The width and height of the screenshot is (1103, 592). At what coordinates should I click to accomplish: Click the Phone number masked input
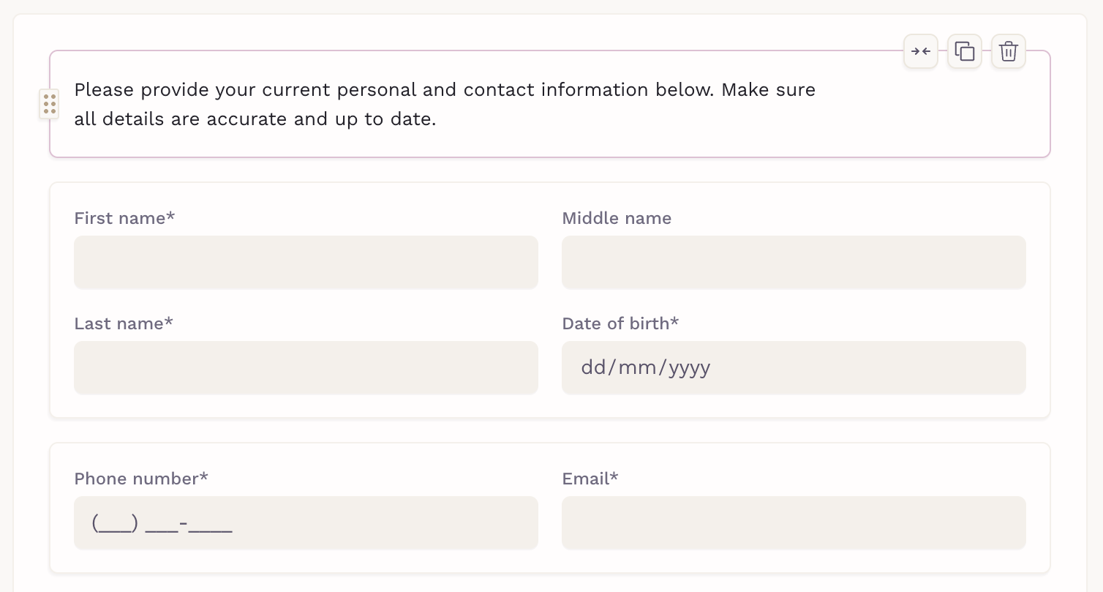(x=306, y=523)
